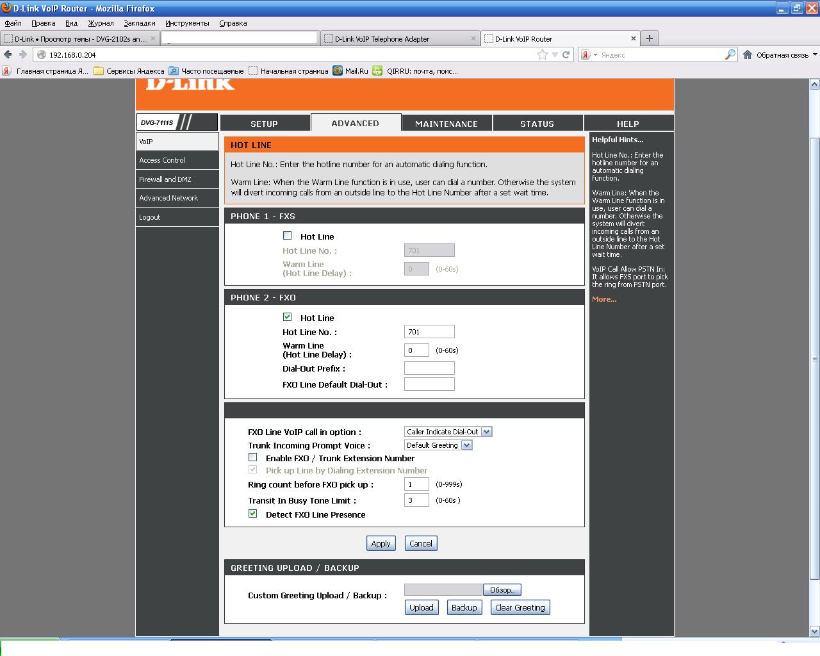The height and width of the screenshot is (656, 820).
Task: Open the URL bar history dropdown arrow
Action: point(555,54)
